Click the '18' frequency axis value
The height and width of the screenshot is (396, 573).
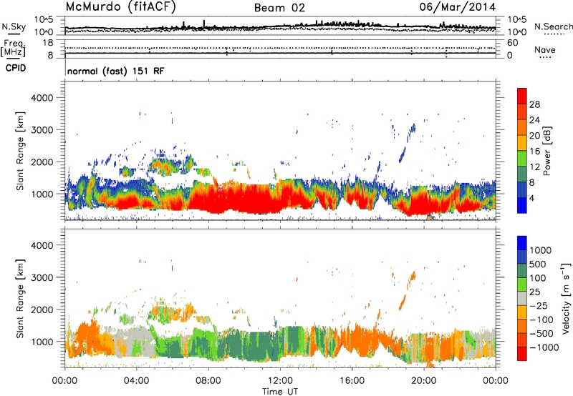(x=48, y=43)
